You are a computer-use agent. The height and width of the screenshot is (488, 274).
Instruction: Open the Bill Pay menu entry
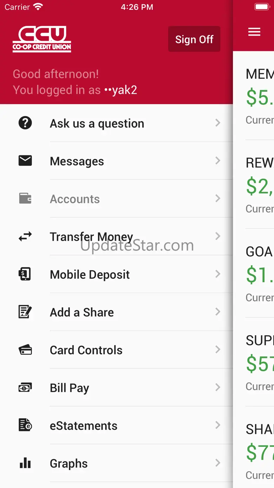70,388
